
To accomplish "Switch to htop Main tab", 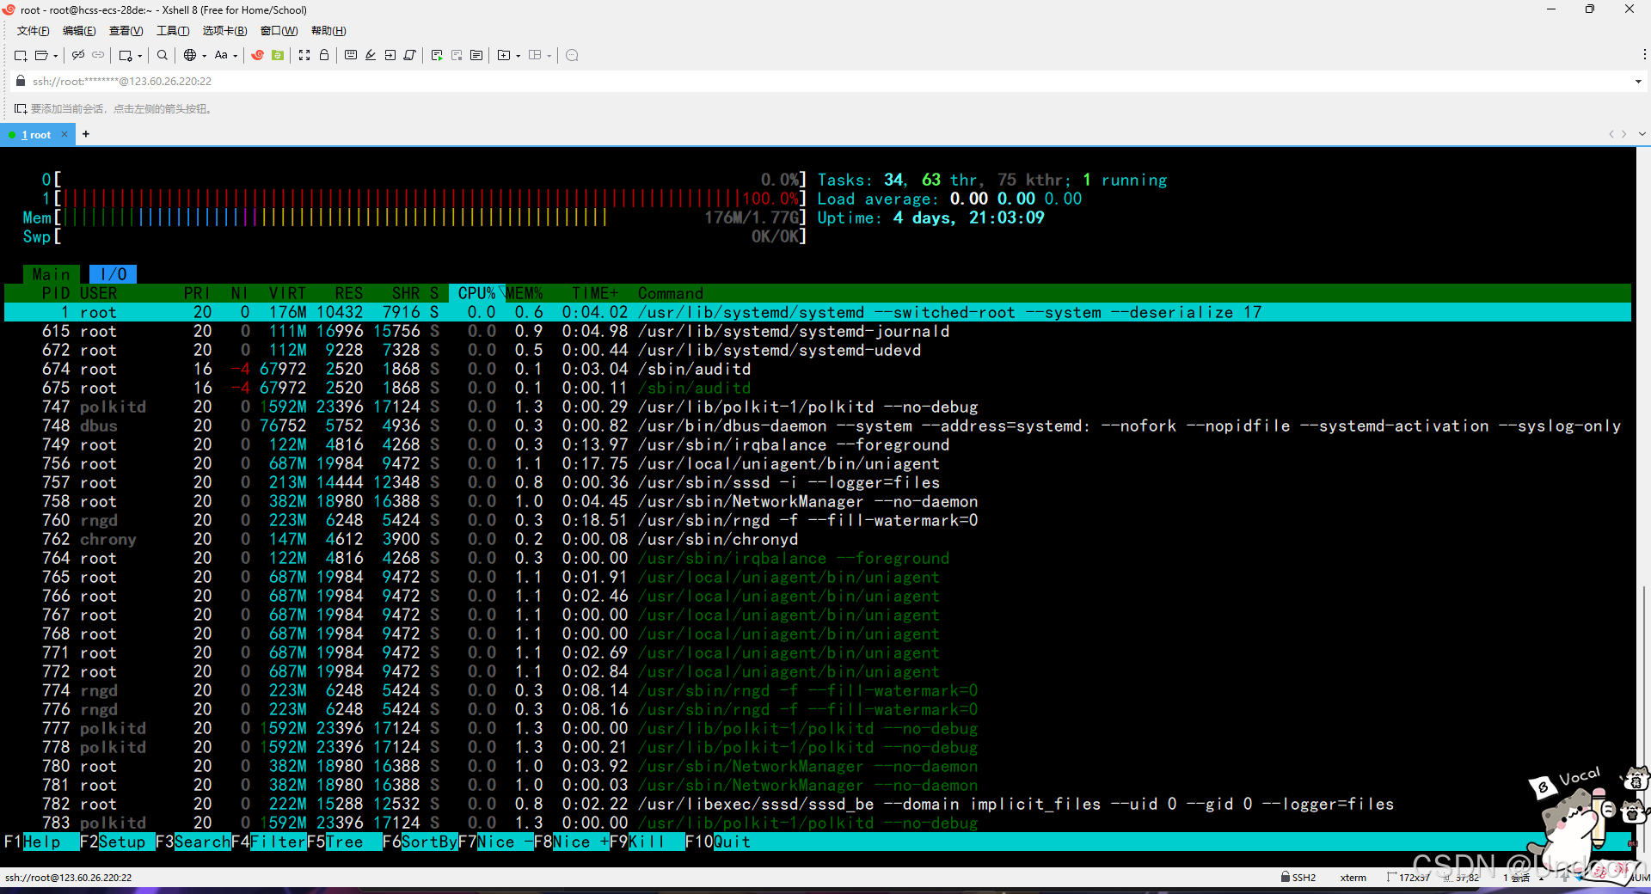I will [x=52, y=274].
